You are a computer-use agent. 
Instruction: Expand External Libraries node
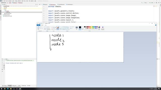click(2, 15)
